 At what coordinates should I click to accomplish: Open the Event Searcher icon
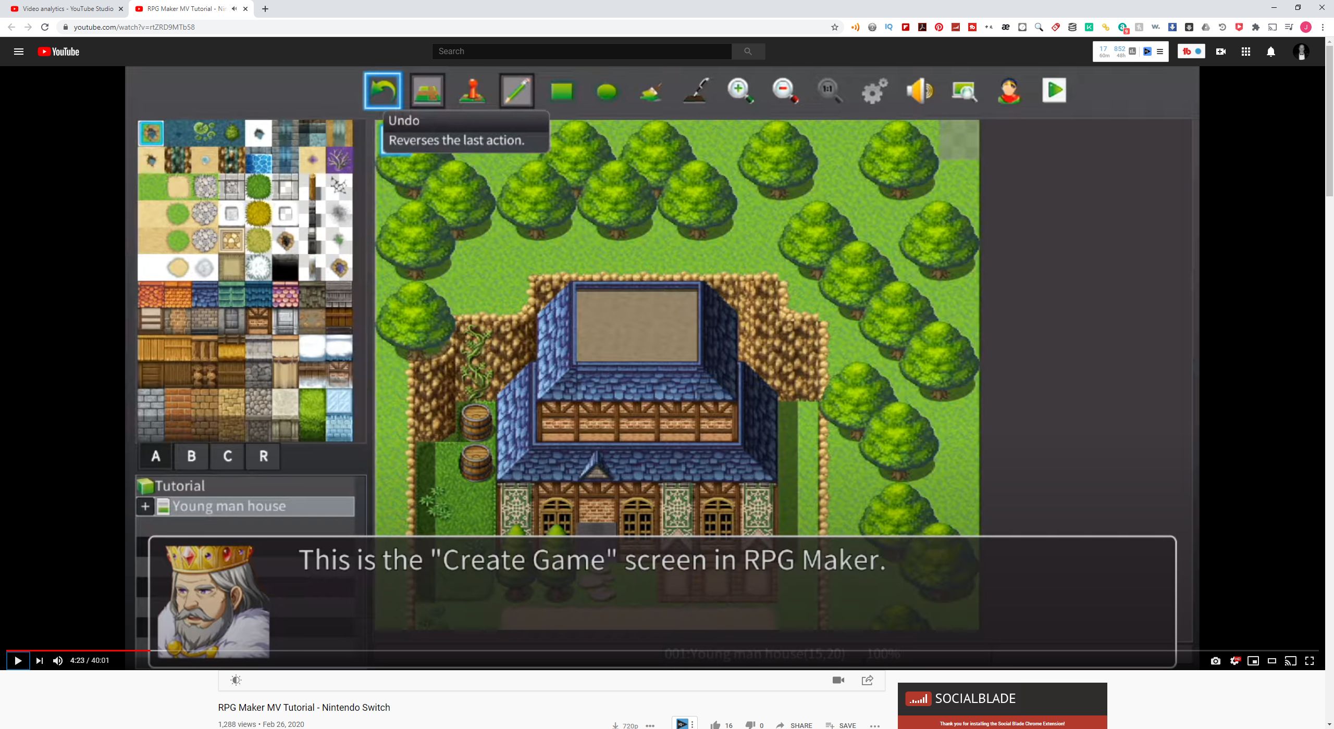(964, 91)
